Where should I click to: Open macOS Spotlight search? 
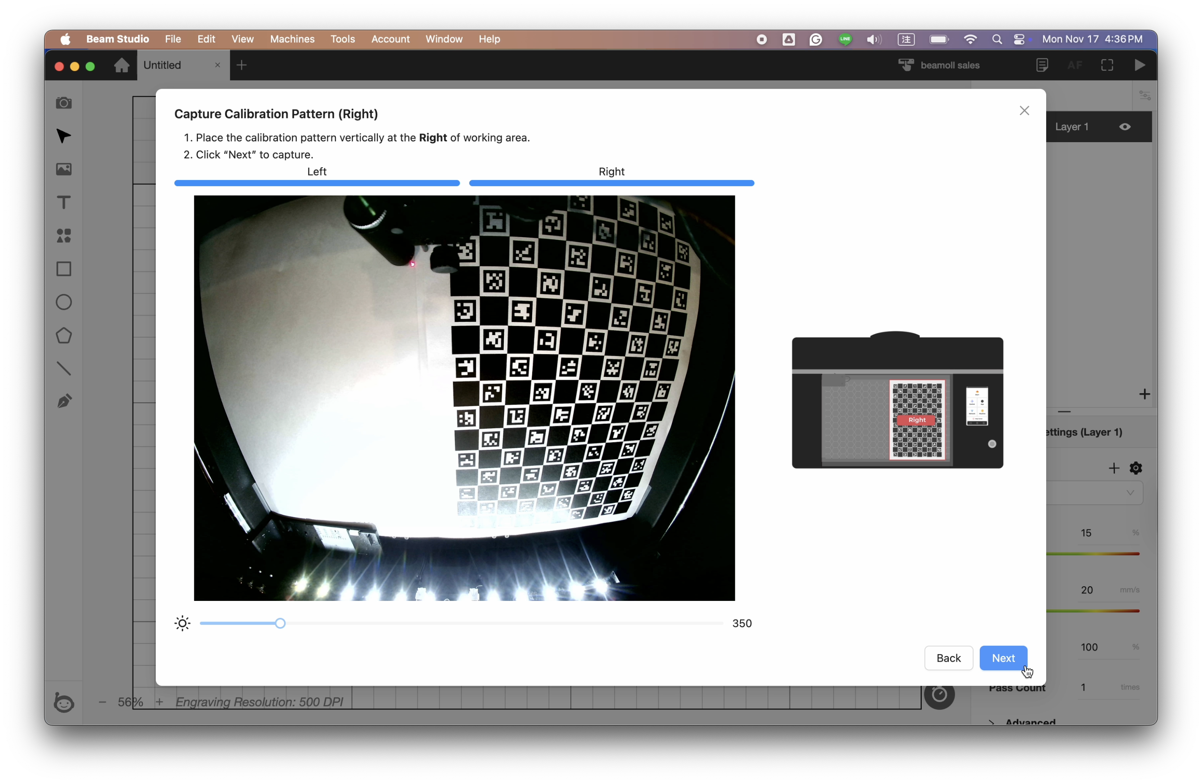pyautogui.click(x=997, y=39)
